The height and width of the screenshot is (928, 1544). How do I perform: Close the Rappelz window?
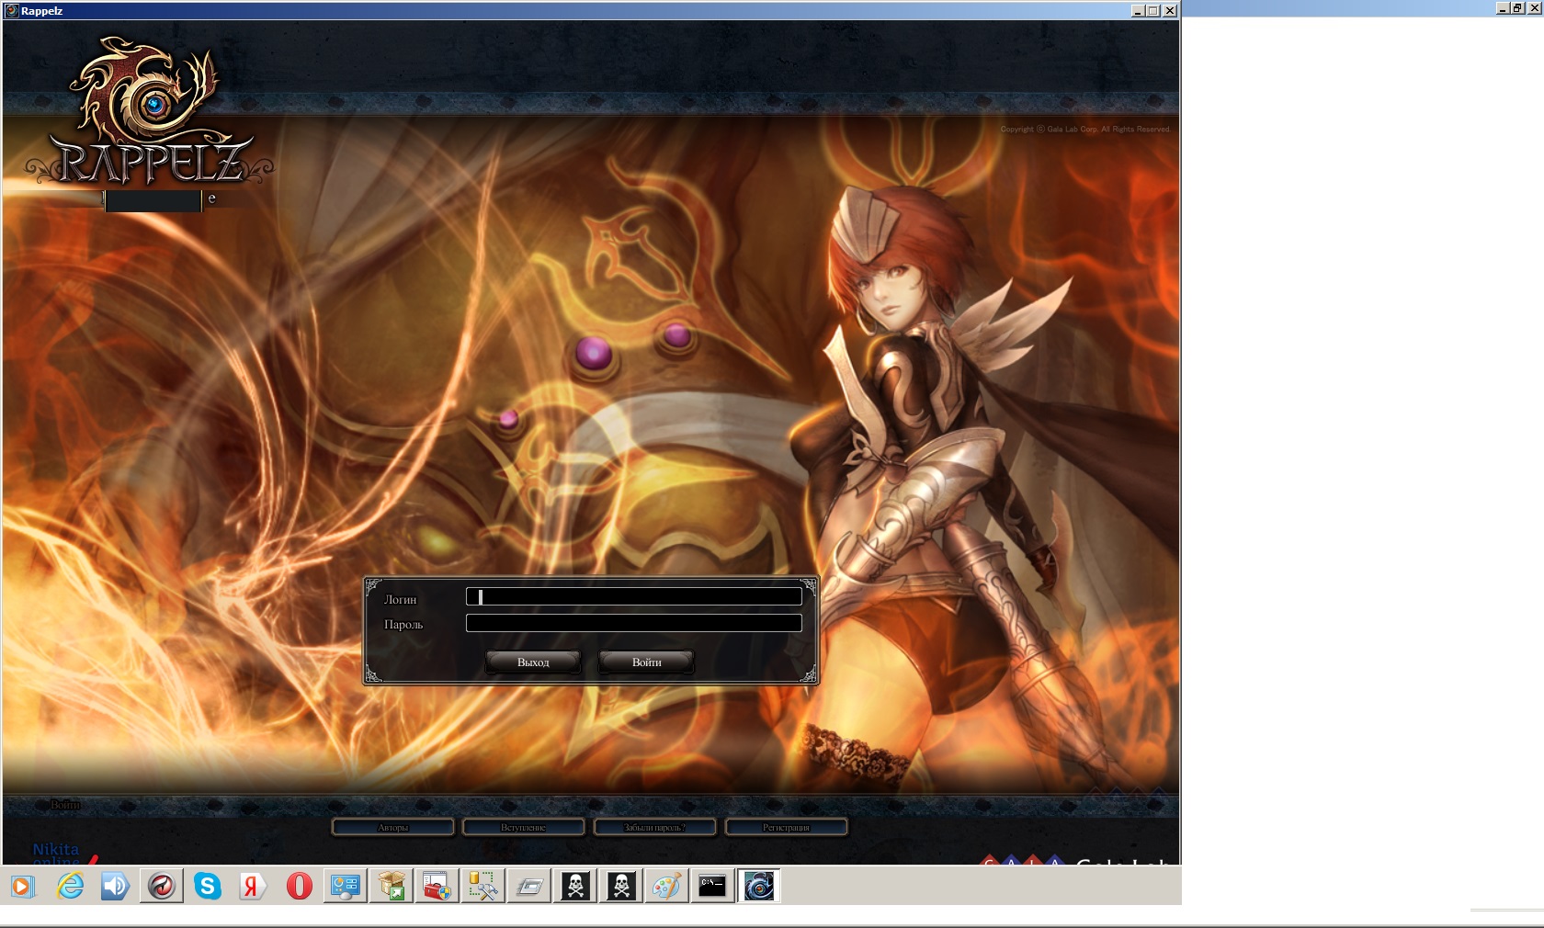click(x=1170, y=11)
